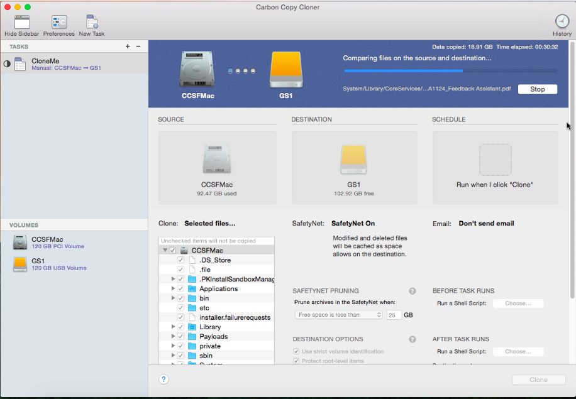Click the CCSFMac disk icon in file tree

click(x=184, y=250)
